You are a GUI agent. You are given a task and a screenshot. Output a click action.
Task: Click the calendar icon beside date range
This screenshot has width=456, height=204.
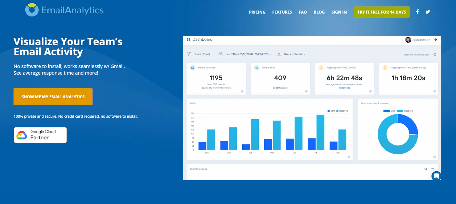coord(221,54)
